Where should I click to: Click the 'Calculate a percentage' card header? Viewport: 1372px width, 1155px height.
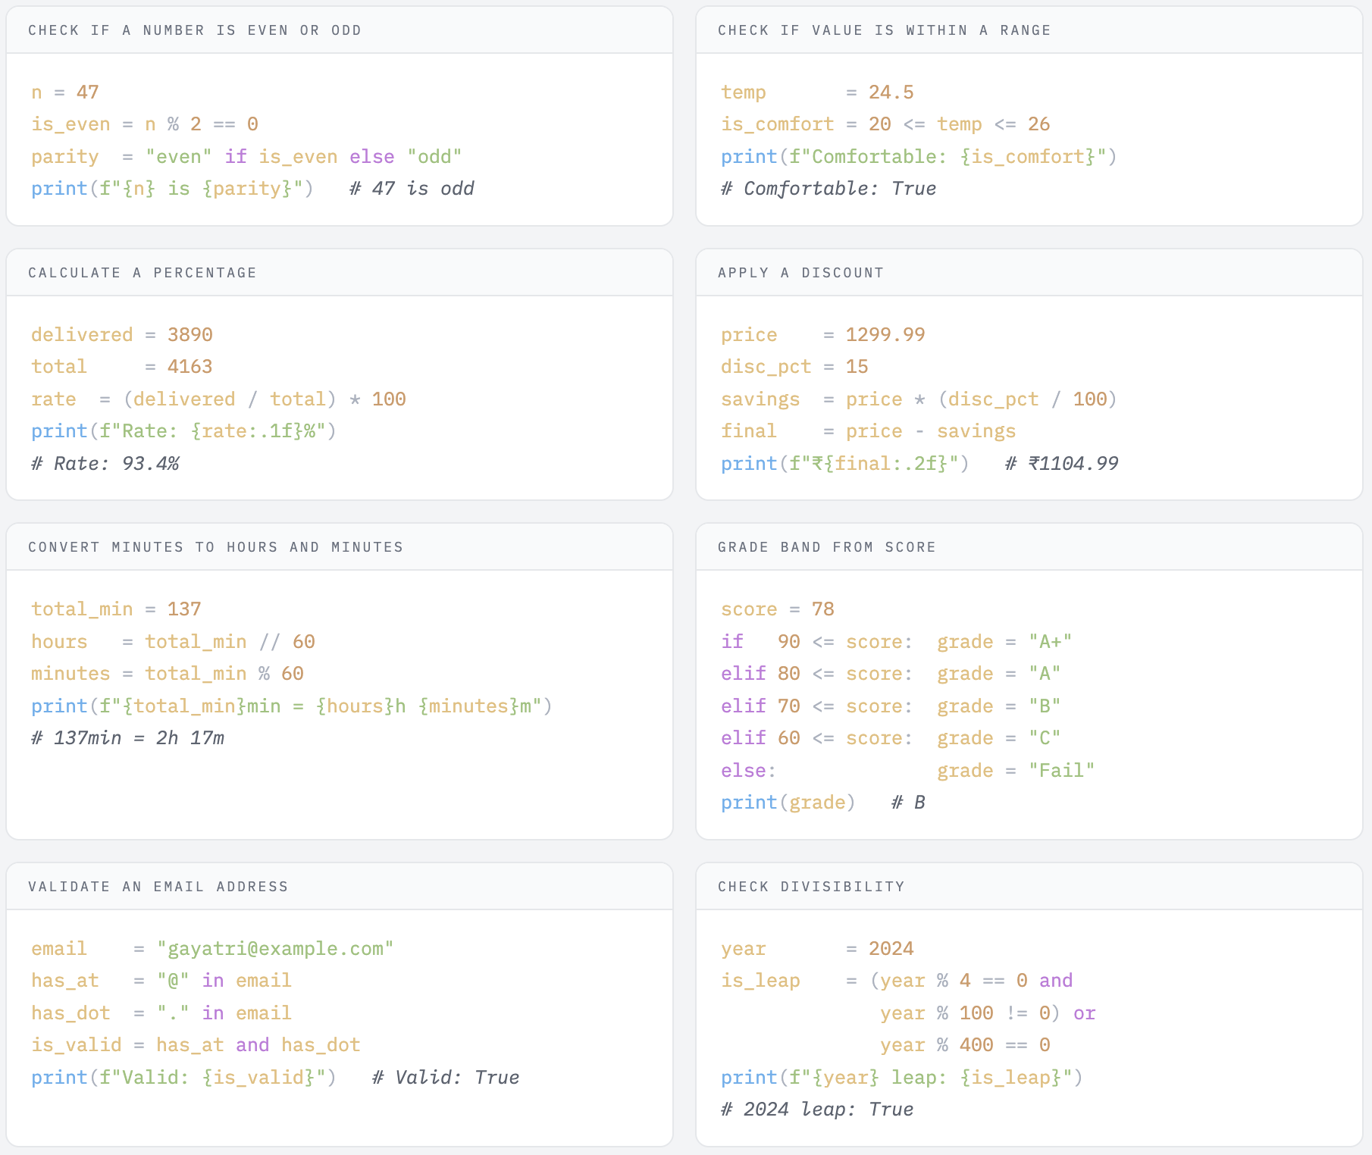tap(143, 273)
